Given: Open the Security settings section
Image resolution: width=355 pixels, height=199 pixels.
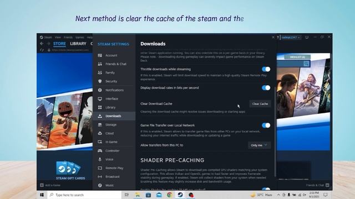Looking at the screenshot, I should pos(114,81).
